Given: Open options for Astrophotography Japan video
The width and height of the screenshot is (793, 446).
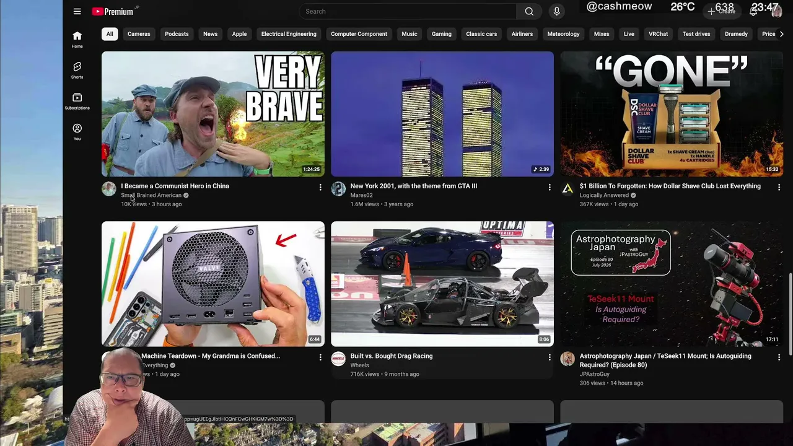Looking at the screenshot, I should 779,357.
